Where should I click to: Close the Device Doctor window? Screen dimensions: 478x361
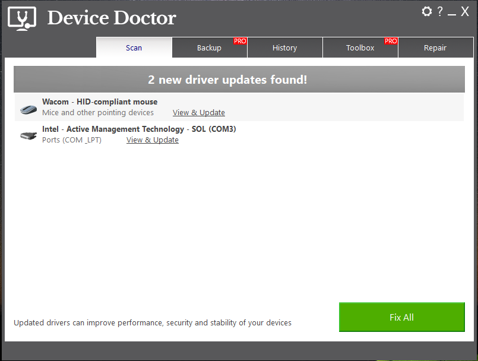coord(464,12)
